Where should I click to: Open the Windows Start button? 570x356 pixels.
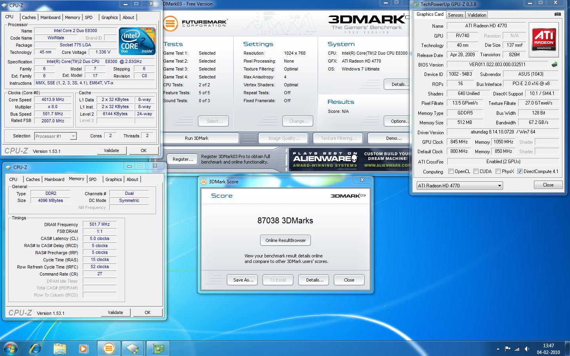[11, 348]
